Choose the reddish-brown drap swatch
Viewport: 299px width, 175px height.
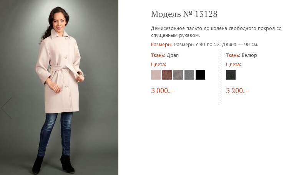click(x=167, y=75)
